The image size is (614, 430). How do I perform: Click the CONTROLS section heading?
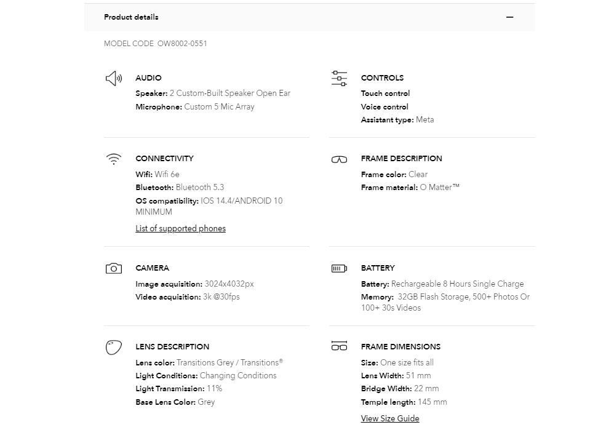pos(382,78)
